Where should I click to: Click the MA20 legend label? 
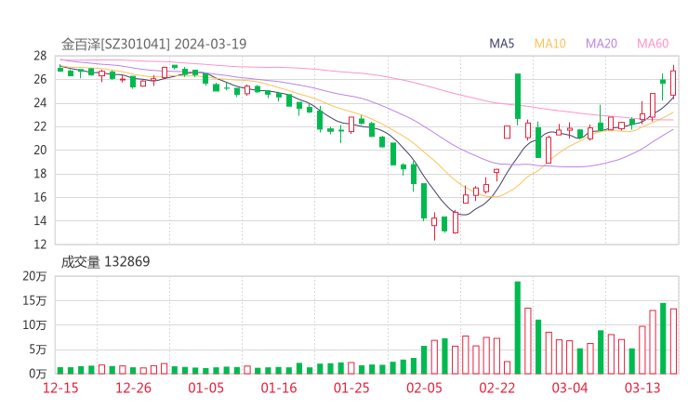602,44
